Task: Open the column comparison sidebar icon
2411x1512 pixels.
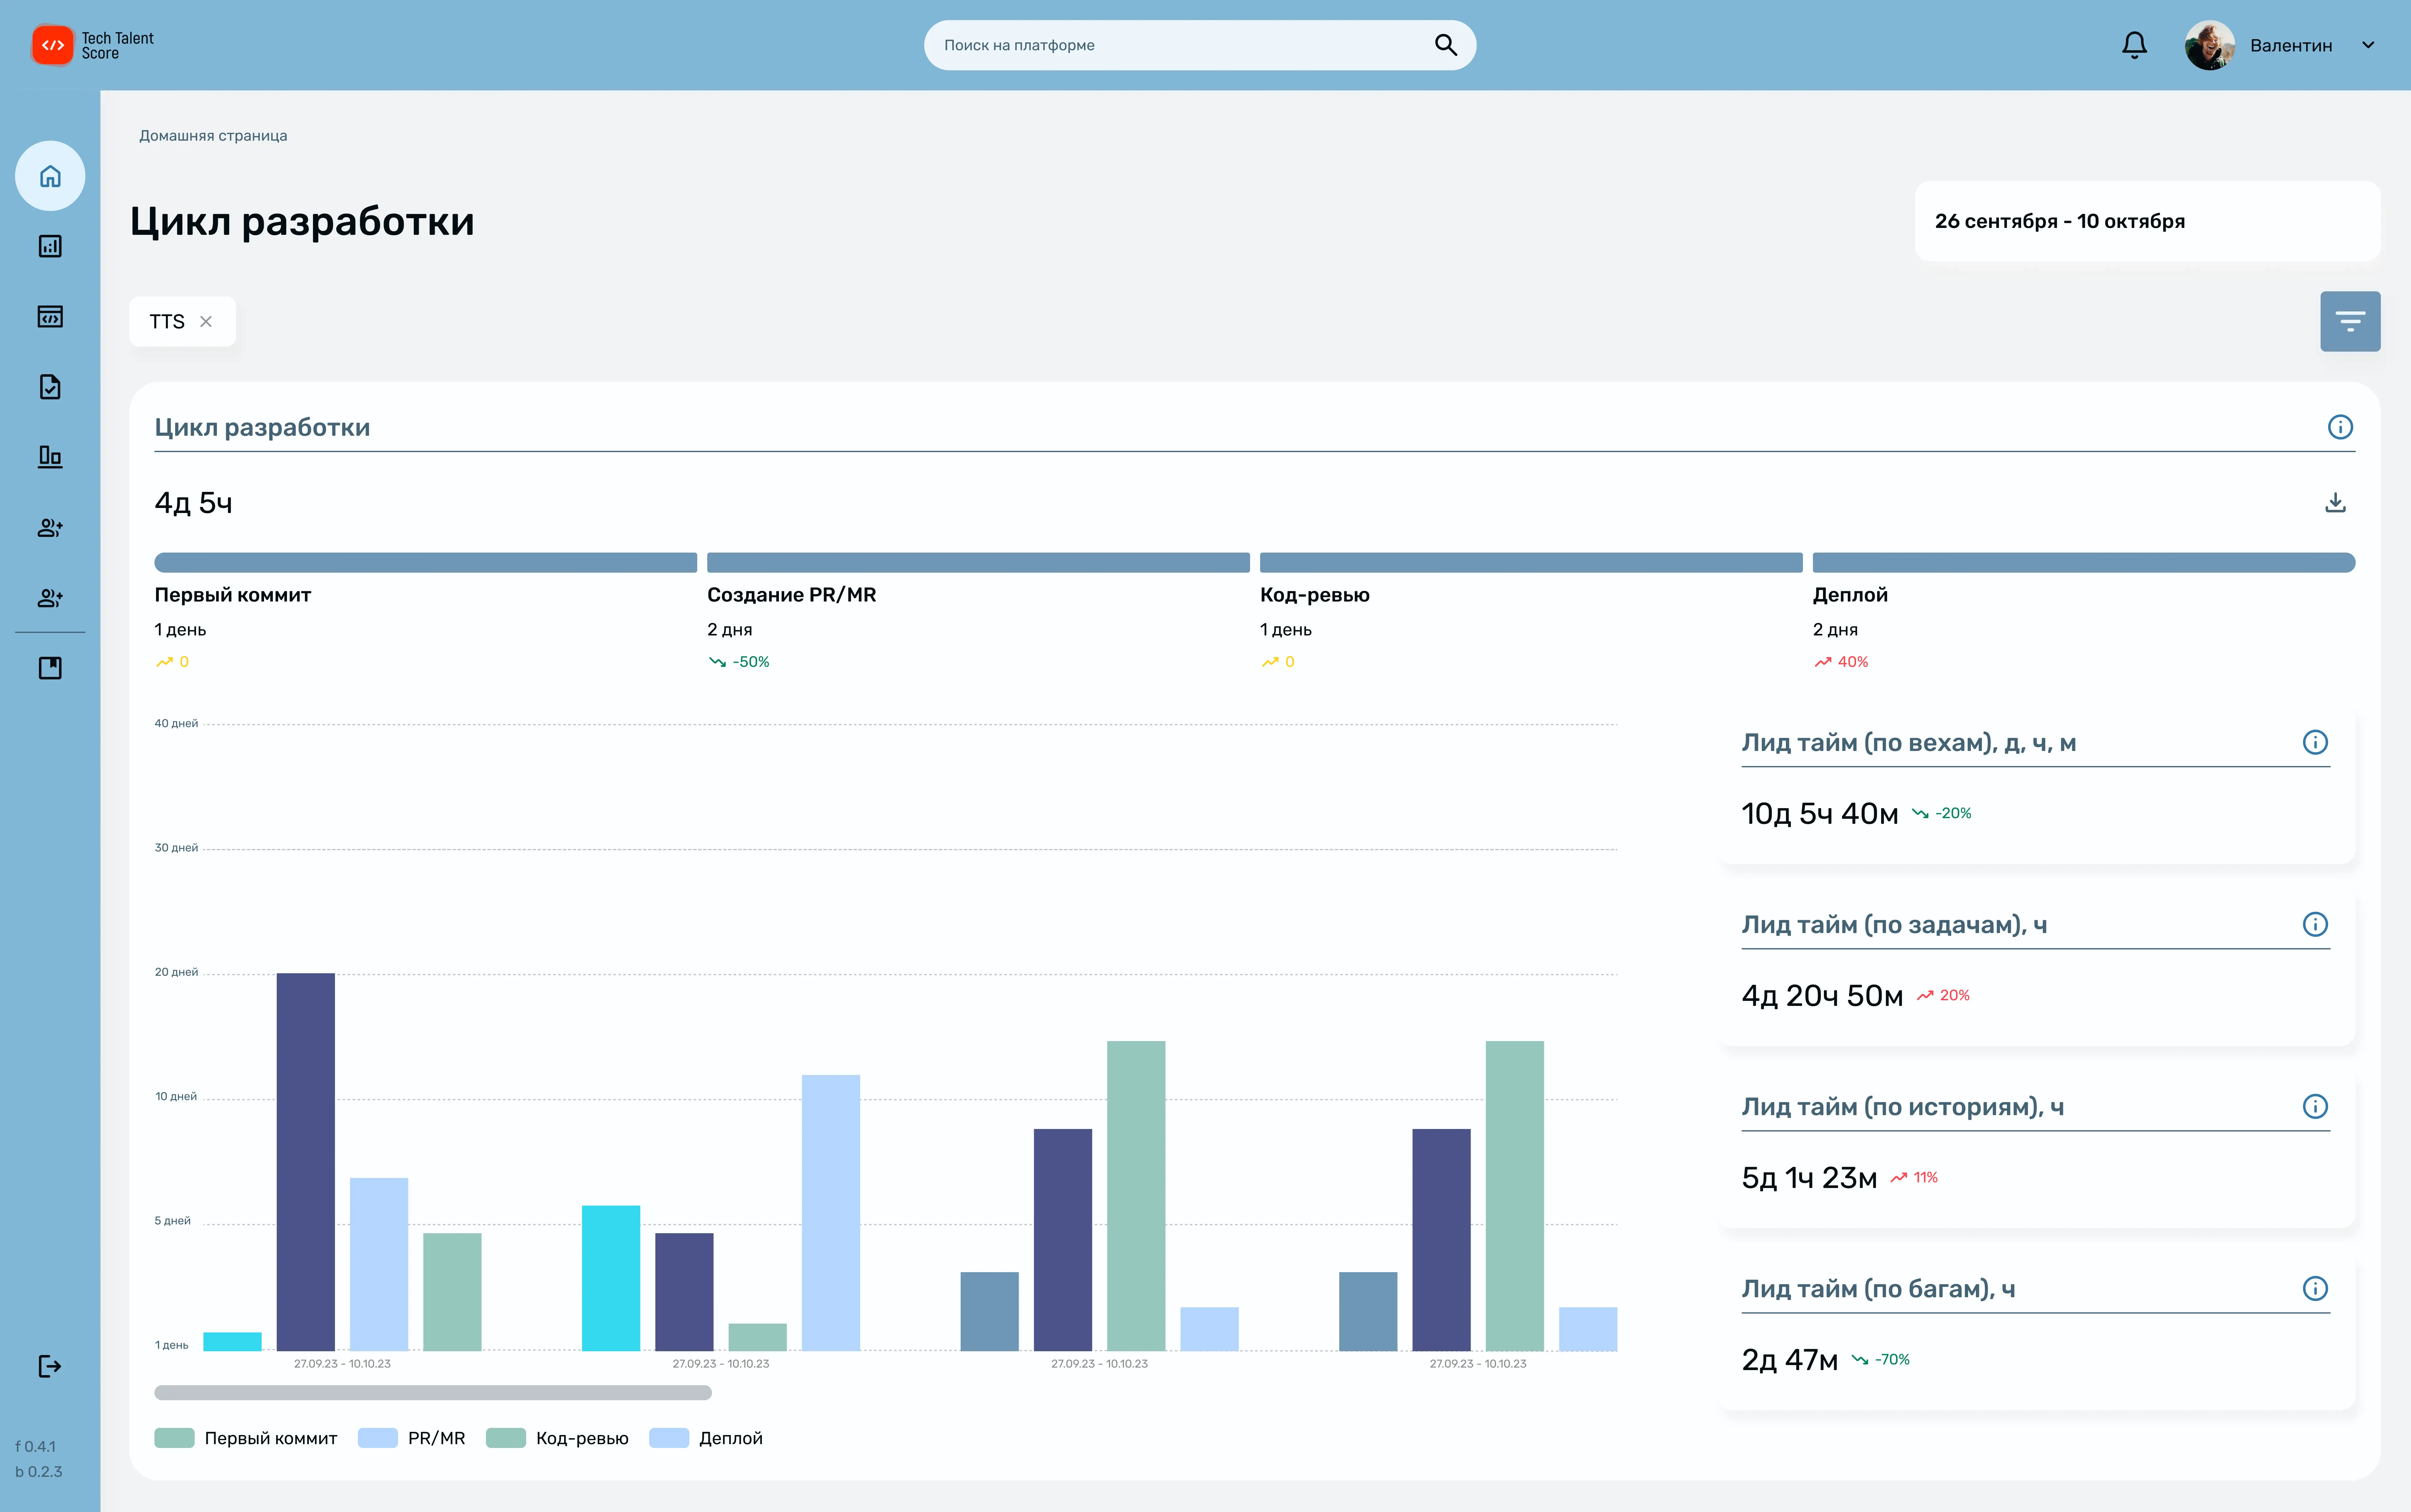Action: tap(50, 457)
